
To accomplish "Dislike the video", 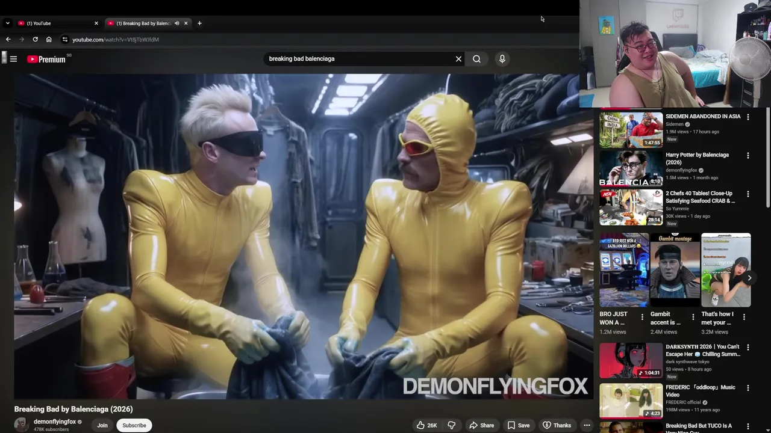I will (x=452, y=425).
